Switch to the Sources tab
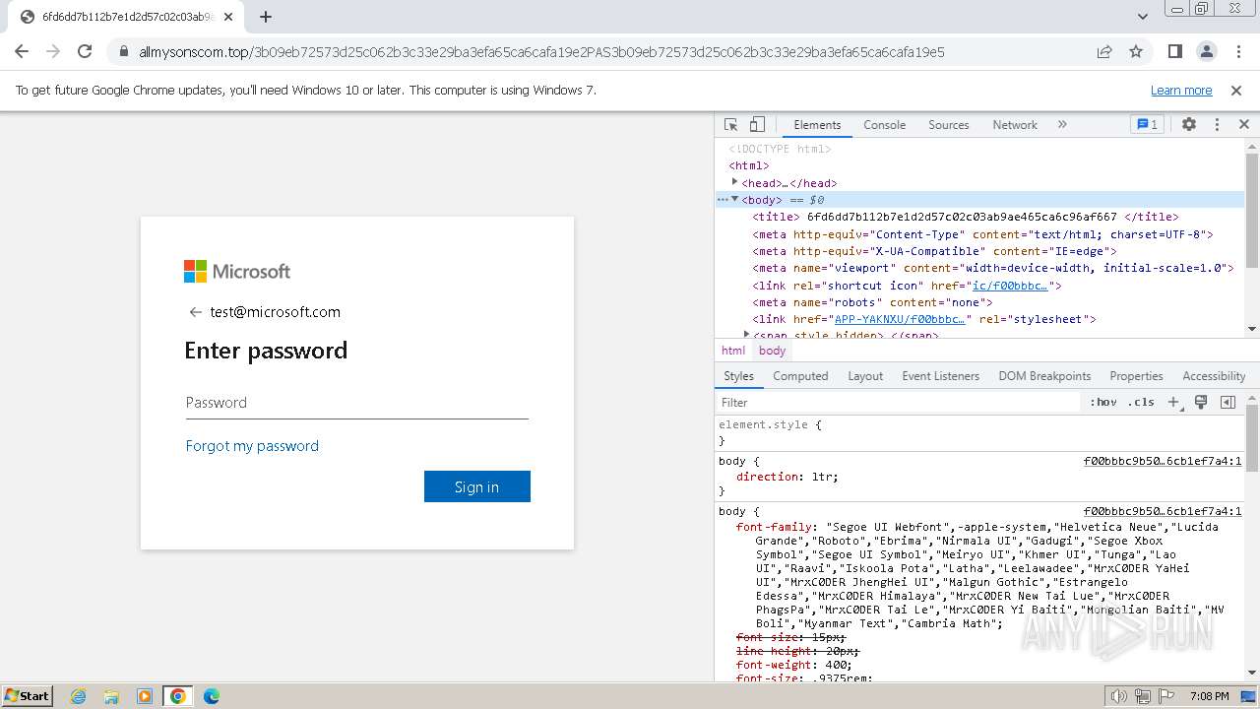The width and height of the screenshot is (1260, 709). [x=949, y=125]
